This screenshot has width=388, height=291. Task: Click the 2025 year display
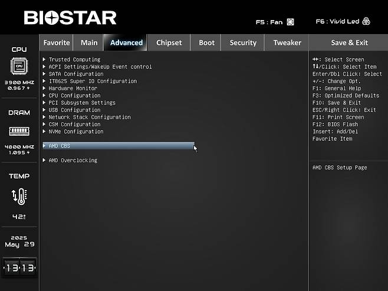(19, 238)
